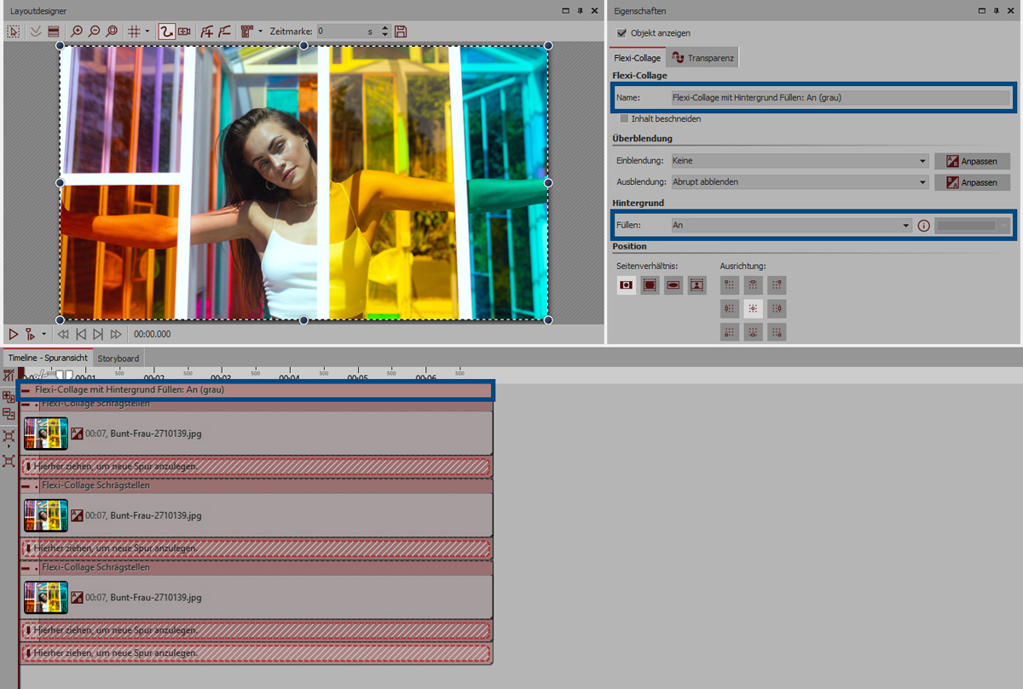Image resolution: width=1023 pixels, height=689 pixels.
Task: Switch to the Storyboard tab
Action: tap(118, 359)
